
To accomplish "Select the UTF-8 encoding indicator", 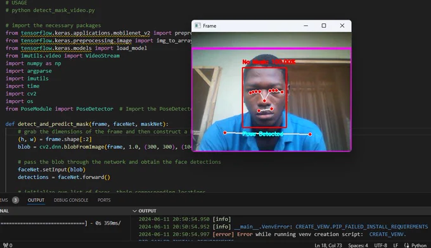I will click(x=380, y=245).
